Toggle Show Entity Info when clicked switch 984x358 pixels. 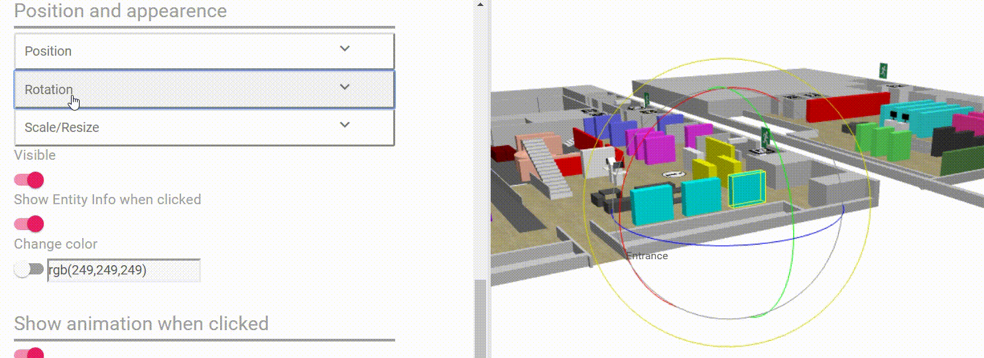(29, 224)
